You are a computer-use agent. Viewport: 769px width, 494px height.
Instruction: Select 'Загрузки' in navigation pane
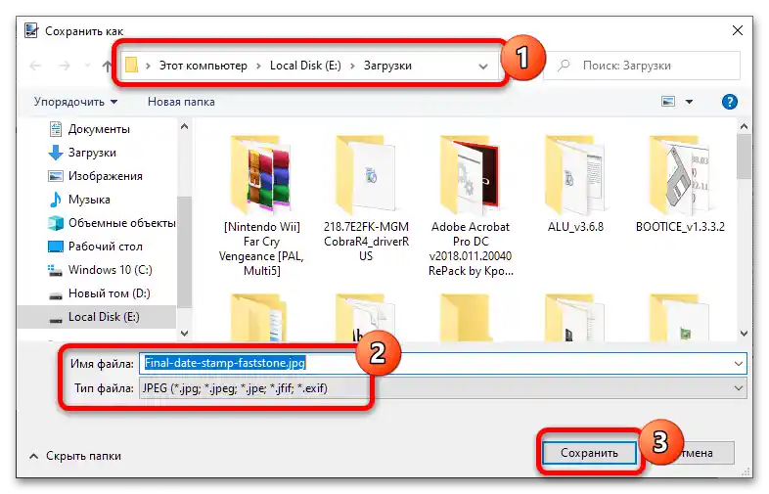(92, 153)
